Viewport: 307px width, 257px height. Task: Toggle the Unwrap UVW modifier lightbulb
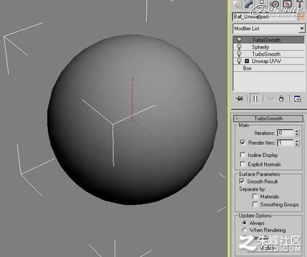pyautogui.click(x=239, y=61)
